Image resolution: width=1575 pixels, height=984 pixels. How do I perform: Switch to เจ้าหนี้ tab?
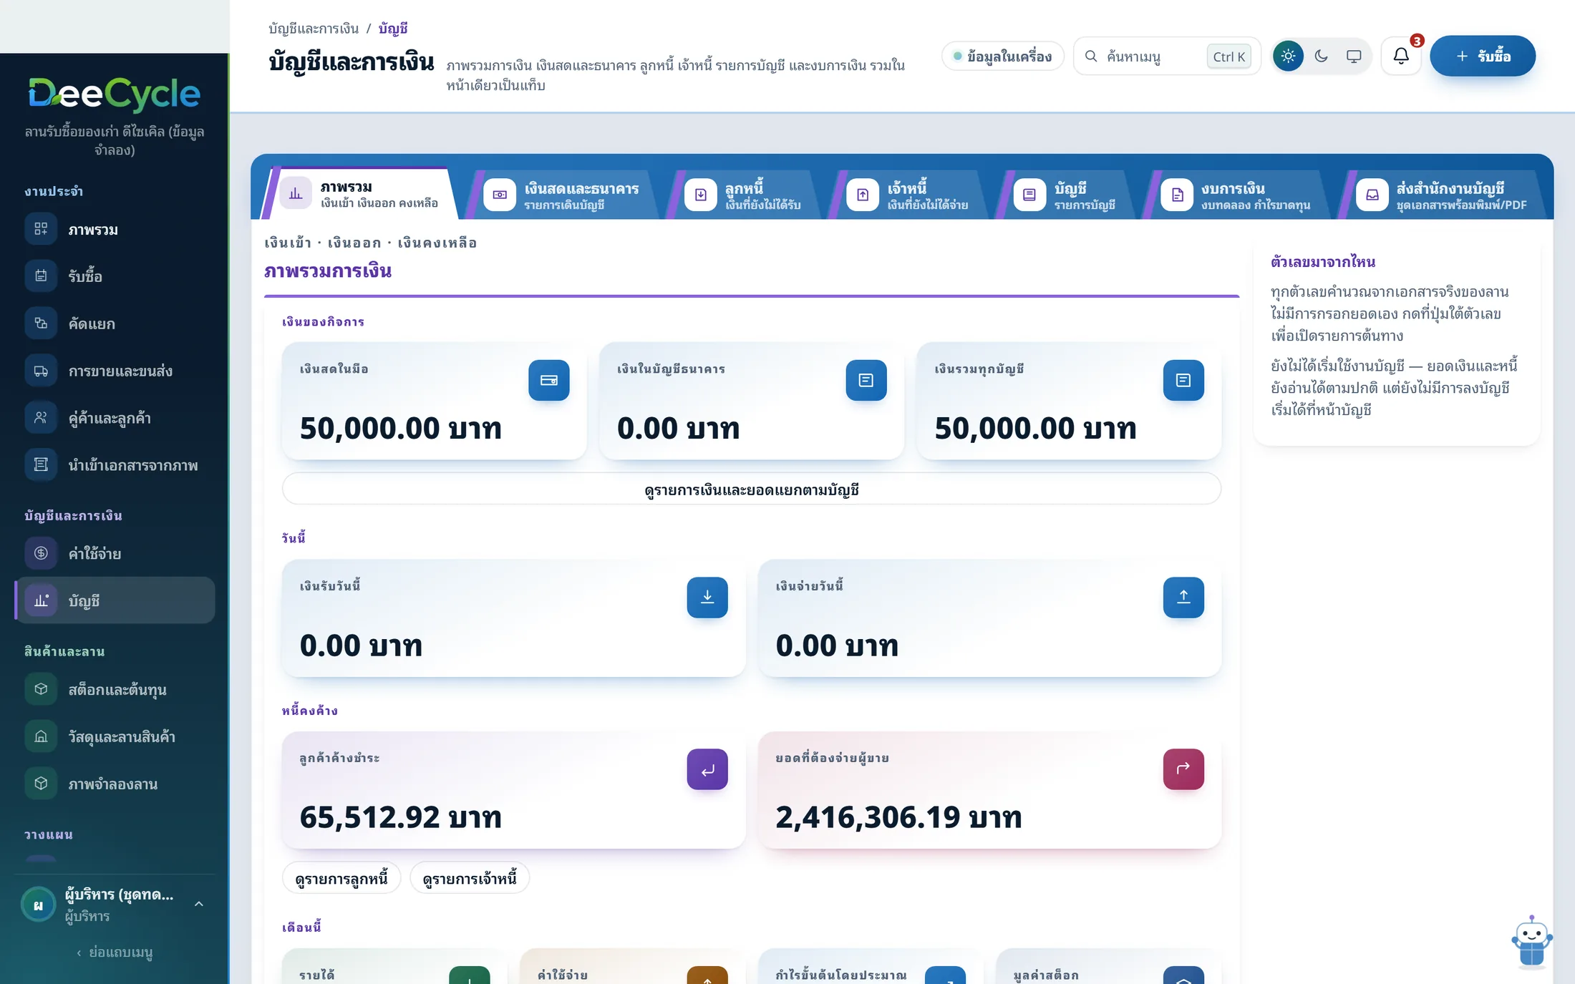909,195
